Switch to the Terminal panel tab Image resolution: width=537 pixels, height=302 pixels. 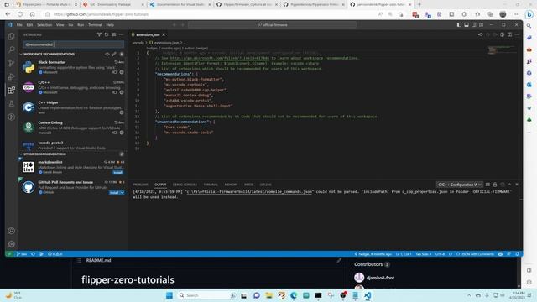(x=211, y=185)
